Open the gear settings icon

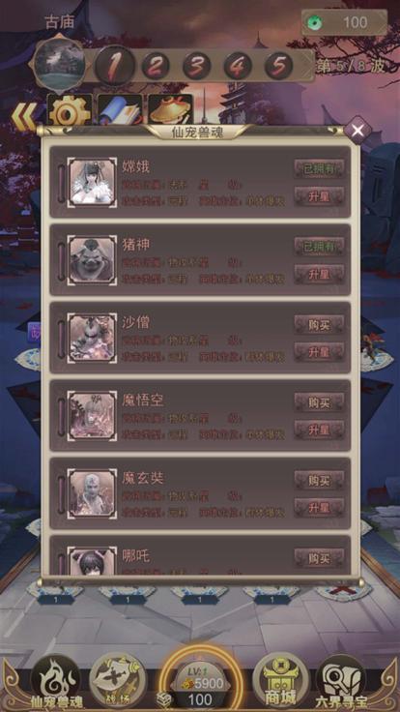(69, 111)
